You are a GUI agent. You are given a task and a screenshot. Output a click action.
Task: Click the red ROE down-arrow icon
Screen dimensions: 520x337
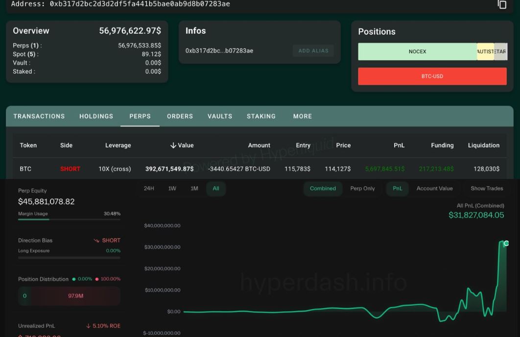pos(88,326)
